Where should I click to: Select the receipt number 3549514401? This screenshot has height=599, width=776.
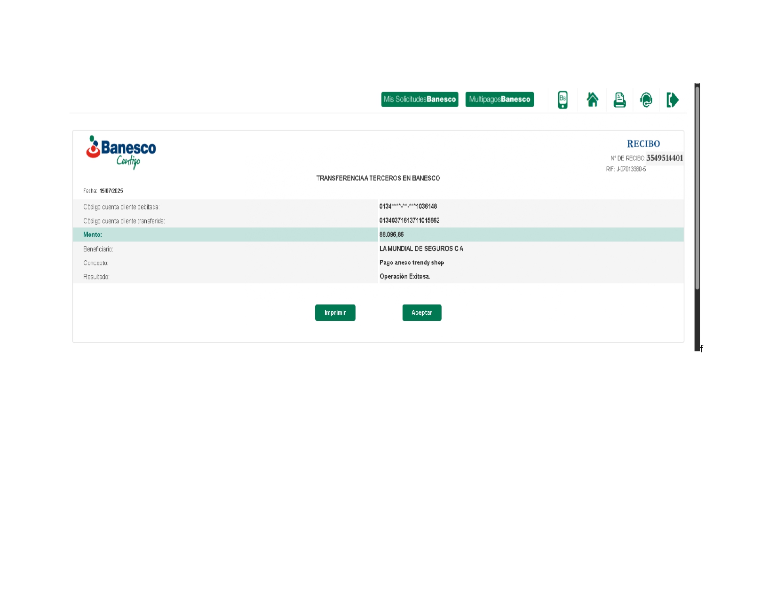[664, 158]
